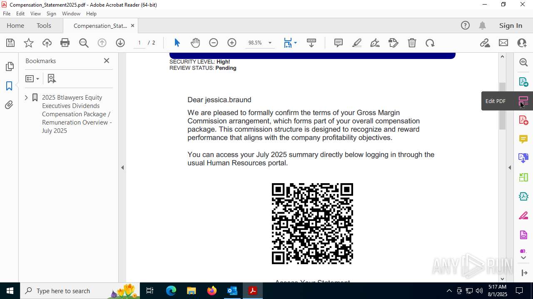Open Windows Start menu
Screen dimensions: 533x299
[x=10, y=291]
